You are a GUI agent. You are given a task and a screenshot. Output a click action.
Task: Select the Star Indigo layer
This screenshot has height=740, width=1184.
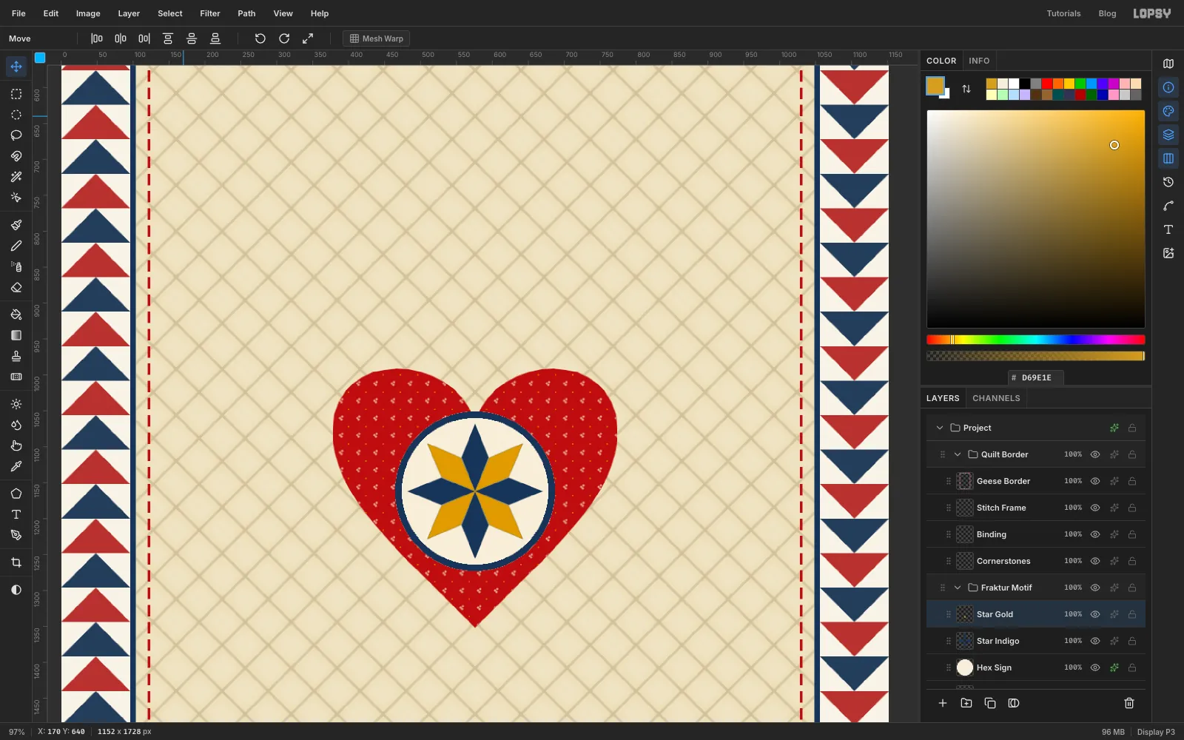click(1035, 641)
